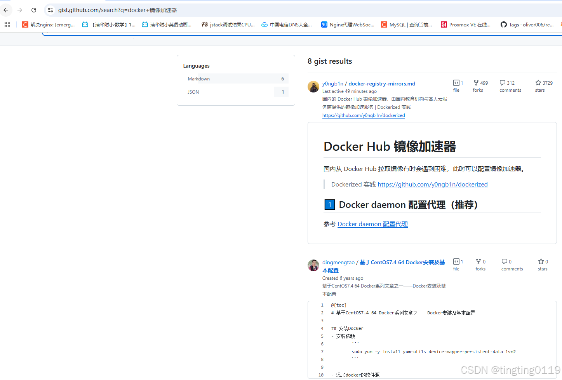Click code line with sudo yum install
This screenshot has width=562, height=380.
pos(434,352)
